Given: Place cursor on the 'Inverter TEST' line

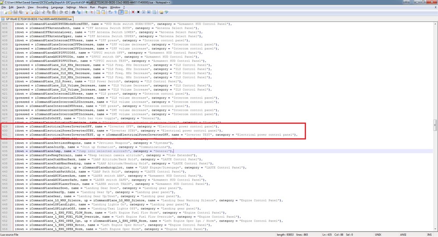Looking at the screenshot, I should click(156, 135).
